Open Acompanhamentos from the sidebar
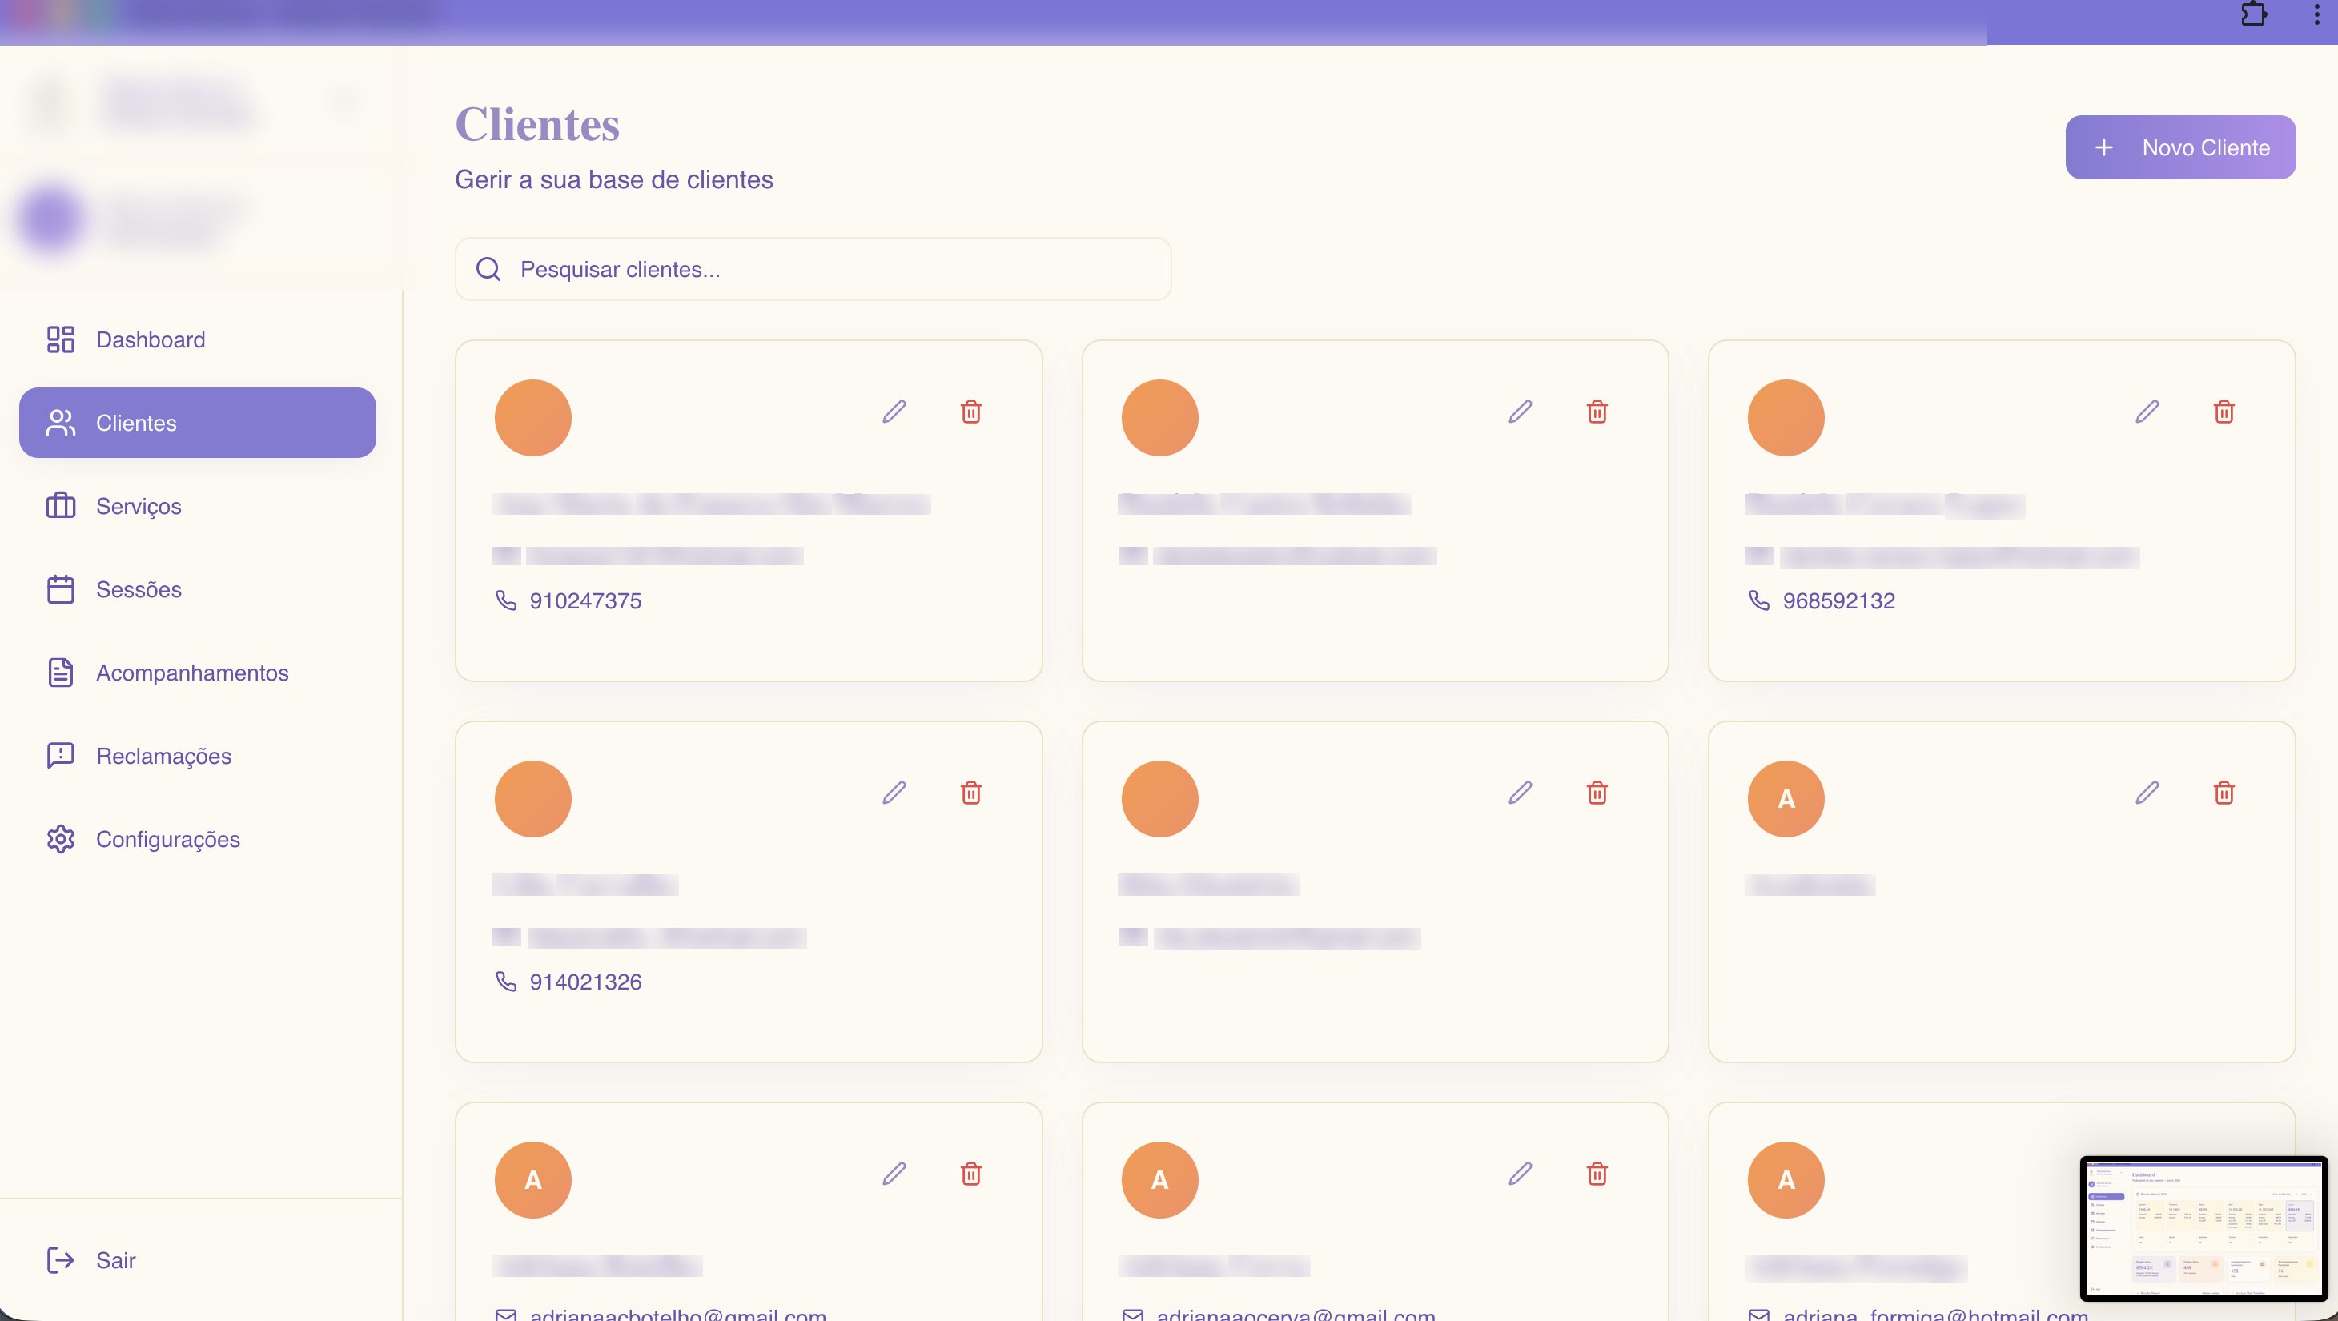Image resolution: width=2338 pixels, height=1321 pixels. [197, 673]
